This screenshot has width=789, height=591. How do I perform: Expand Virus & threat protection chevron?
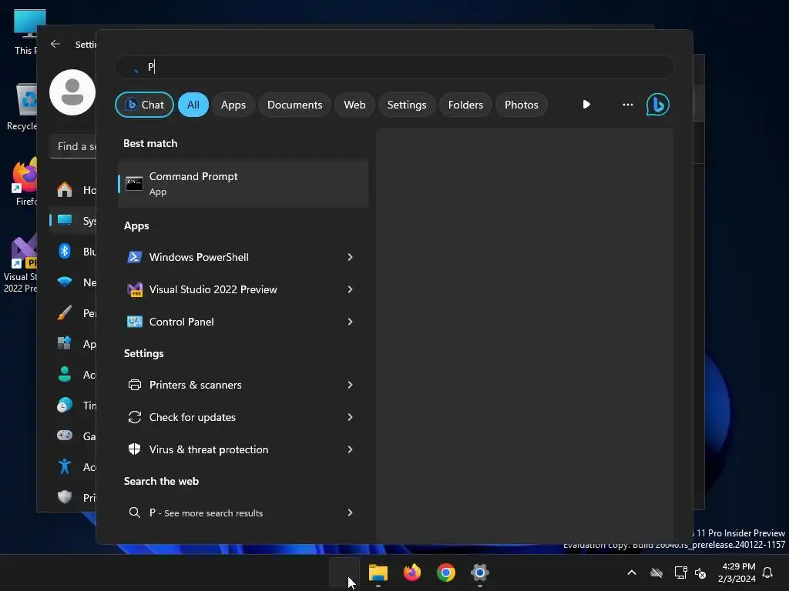coord(351,449)
